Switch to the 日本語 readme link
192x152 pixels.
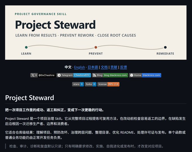pyautogui.click(x=93, y=67)
